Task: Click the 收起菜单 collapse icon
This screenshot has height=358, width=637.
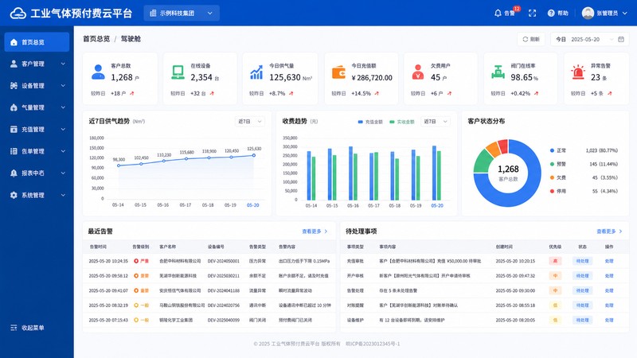Action: 14,328
